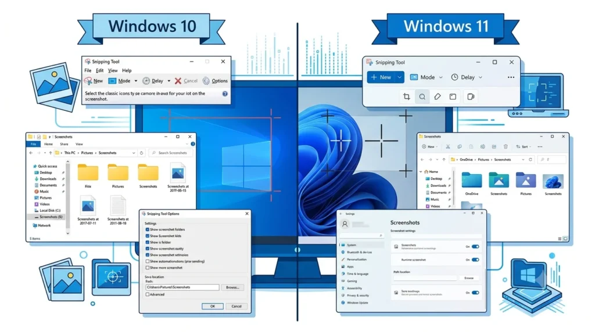Image resolution: width=595 pixels, height=332 pixels.
Task: Open the Pictures folder in Windows 10 Explorer
Action: 117,175
